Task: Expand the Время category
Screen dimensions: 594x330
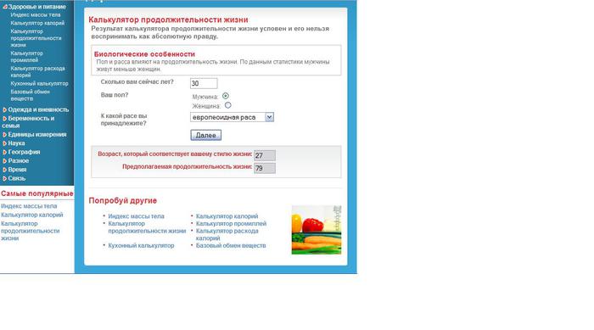Action: pos(14,170)
